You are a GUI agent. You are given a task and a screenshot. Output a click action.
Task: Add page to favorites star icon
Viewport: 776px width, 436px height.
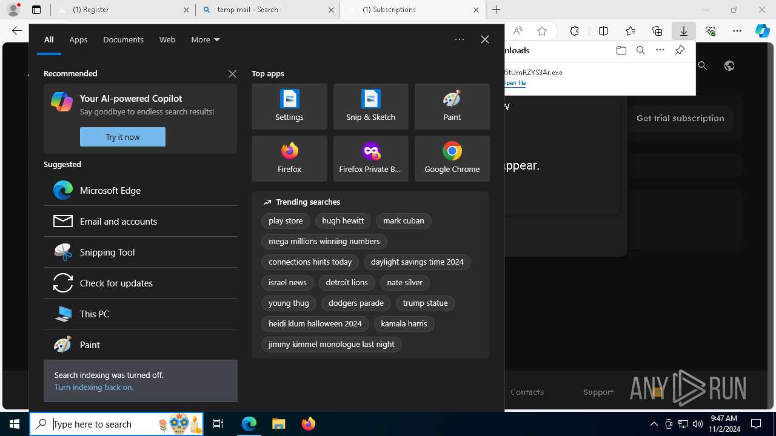(542, 31)
